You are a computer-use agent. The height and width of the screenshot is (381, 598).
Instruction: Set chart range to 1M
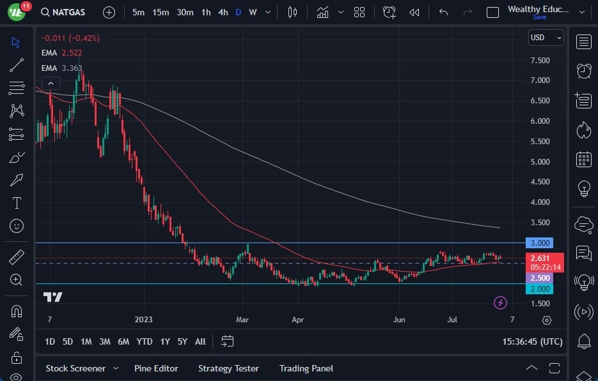click(x=86, y=341)
